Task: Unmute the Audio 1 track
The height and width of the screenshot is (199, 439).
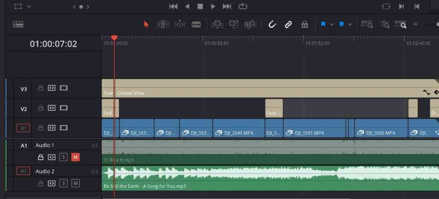Action: 75,157
